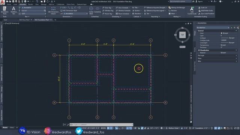Add a Room Tag
Screen dimensions: 240x135
click(108, 13)
